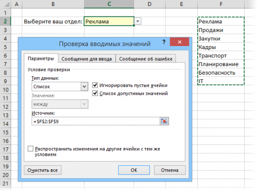Switch to the Сообщение об ошибке tab
Image resolution: width=257 pixels, height=191 pixels.
tap(146, 59)
